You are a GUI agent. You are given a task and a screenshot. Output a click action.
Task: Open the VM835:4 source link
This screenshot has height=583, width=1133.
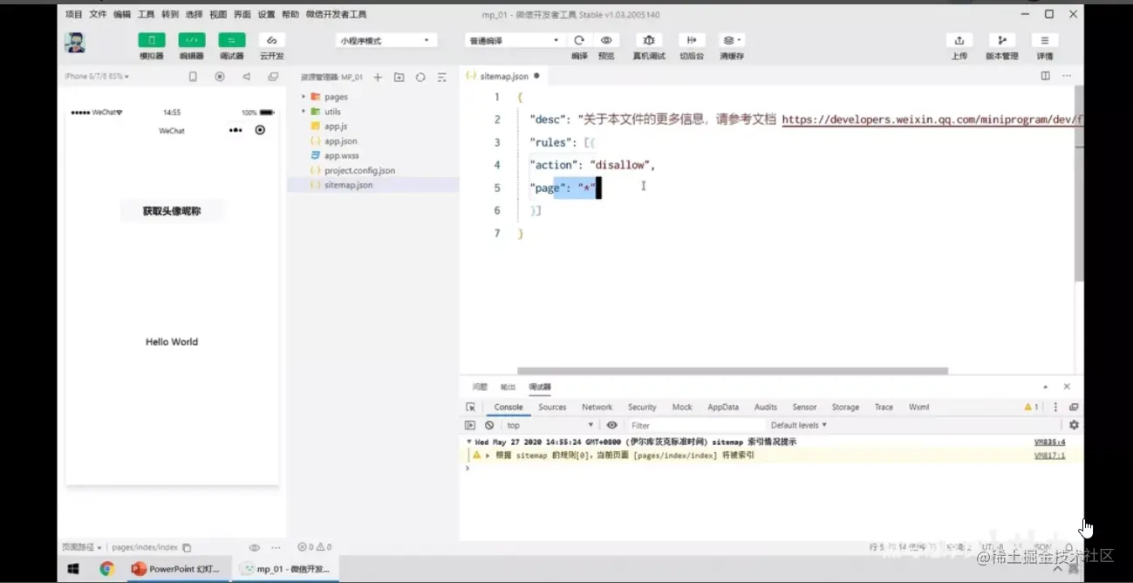point(1049,442)
